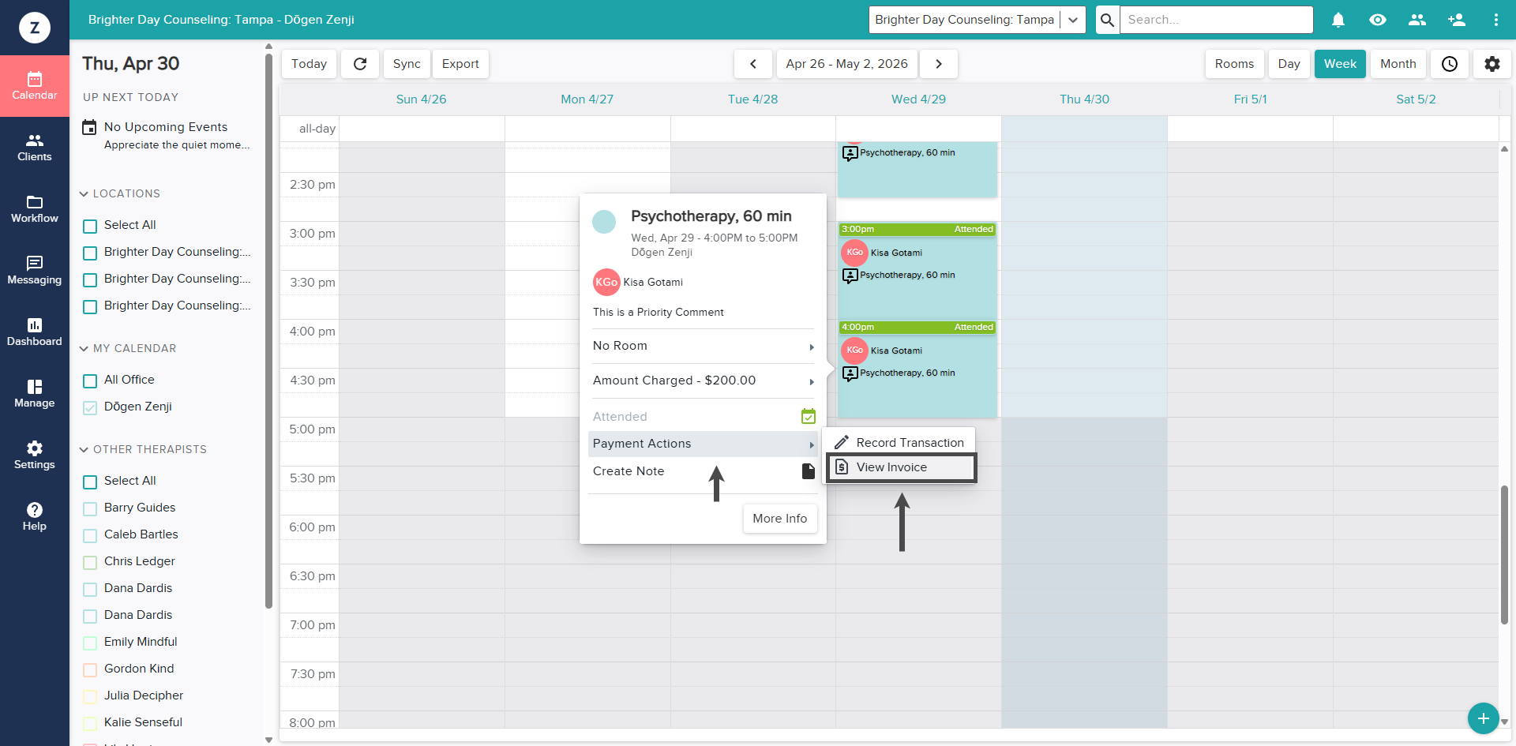The image size is (1516, 746).
Task: Switch to Day view
Action: pyautogui.click(x=1289, y=64)
